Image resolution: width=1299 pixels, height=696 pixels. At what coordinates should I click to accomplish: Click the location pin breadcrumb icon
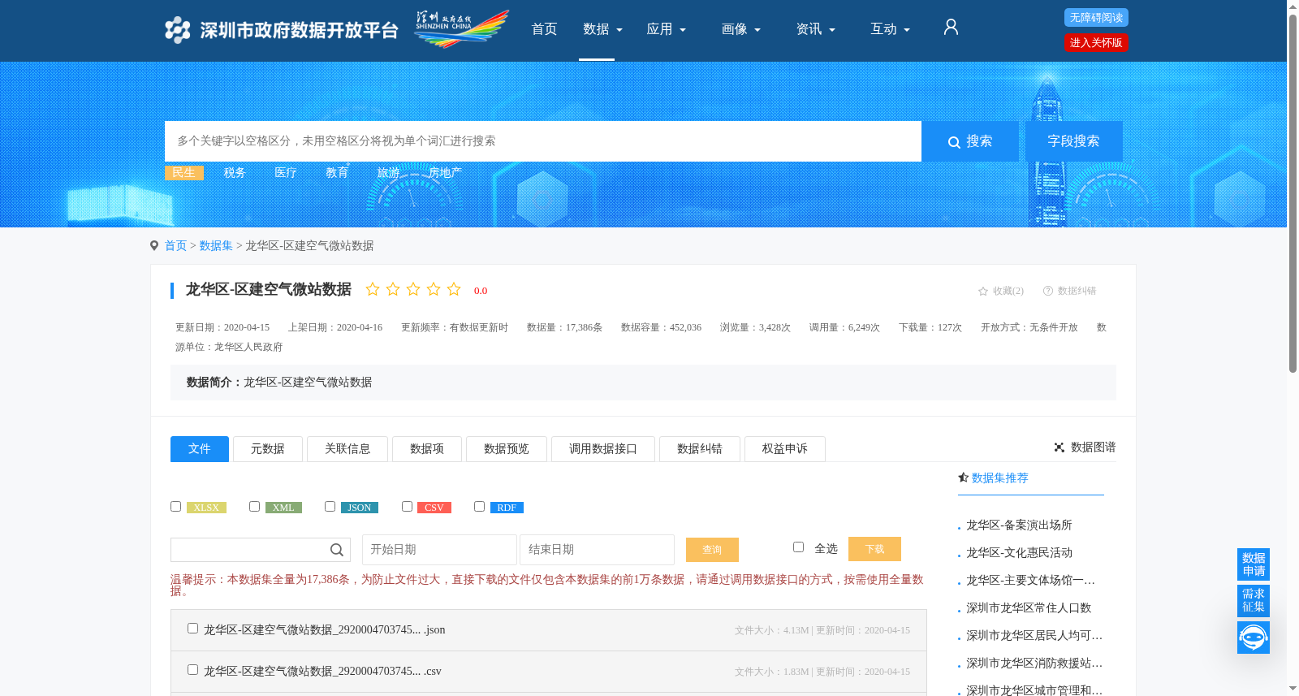(x=154, y=245)
